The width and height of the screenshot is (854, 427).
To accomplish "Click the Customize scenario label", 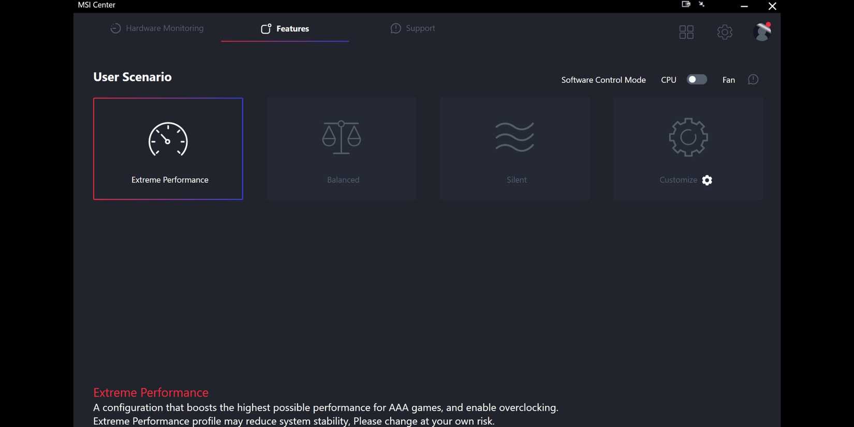I will [678, 180].
